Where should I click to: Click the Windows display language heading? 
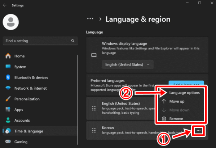coord(124,44)
